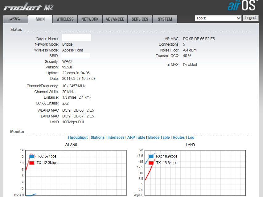Select the Distance value 1.3 miles (2.1 km)

coord(76,97)
